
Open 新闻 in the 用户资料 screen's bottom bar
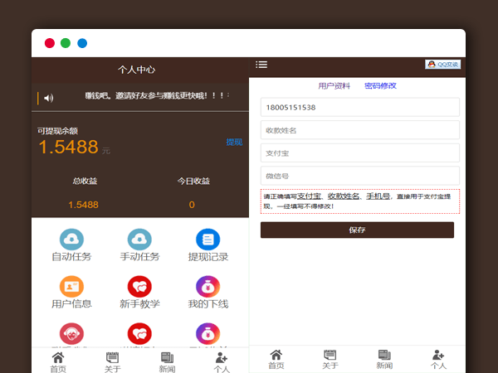384,359
